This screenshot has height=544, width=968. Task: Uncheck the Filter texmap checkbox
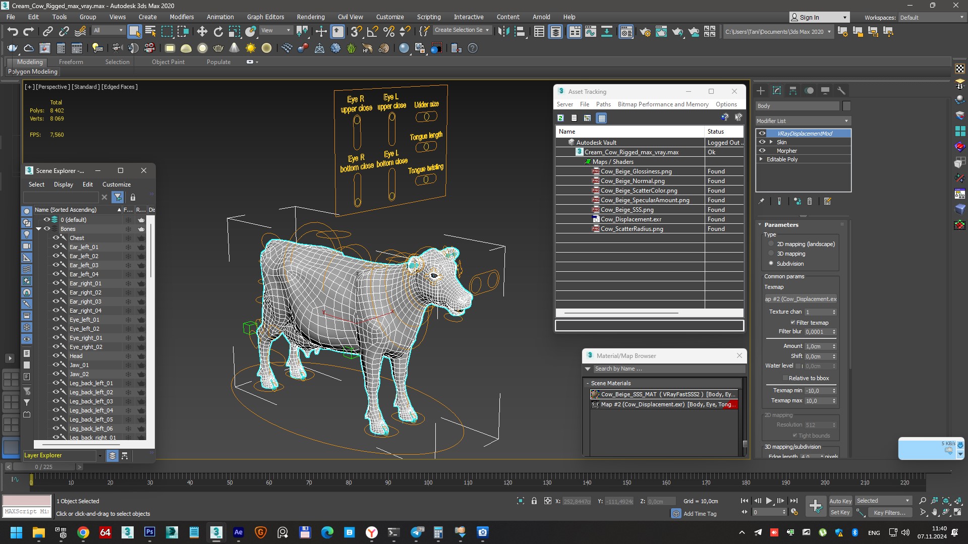(792, 323)
